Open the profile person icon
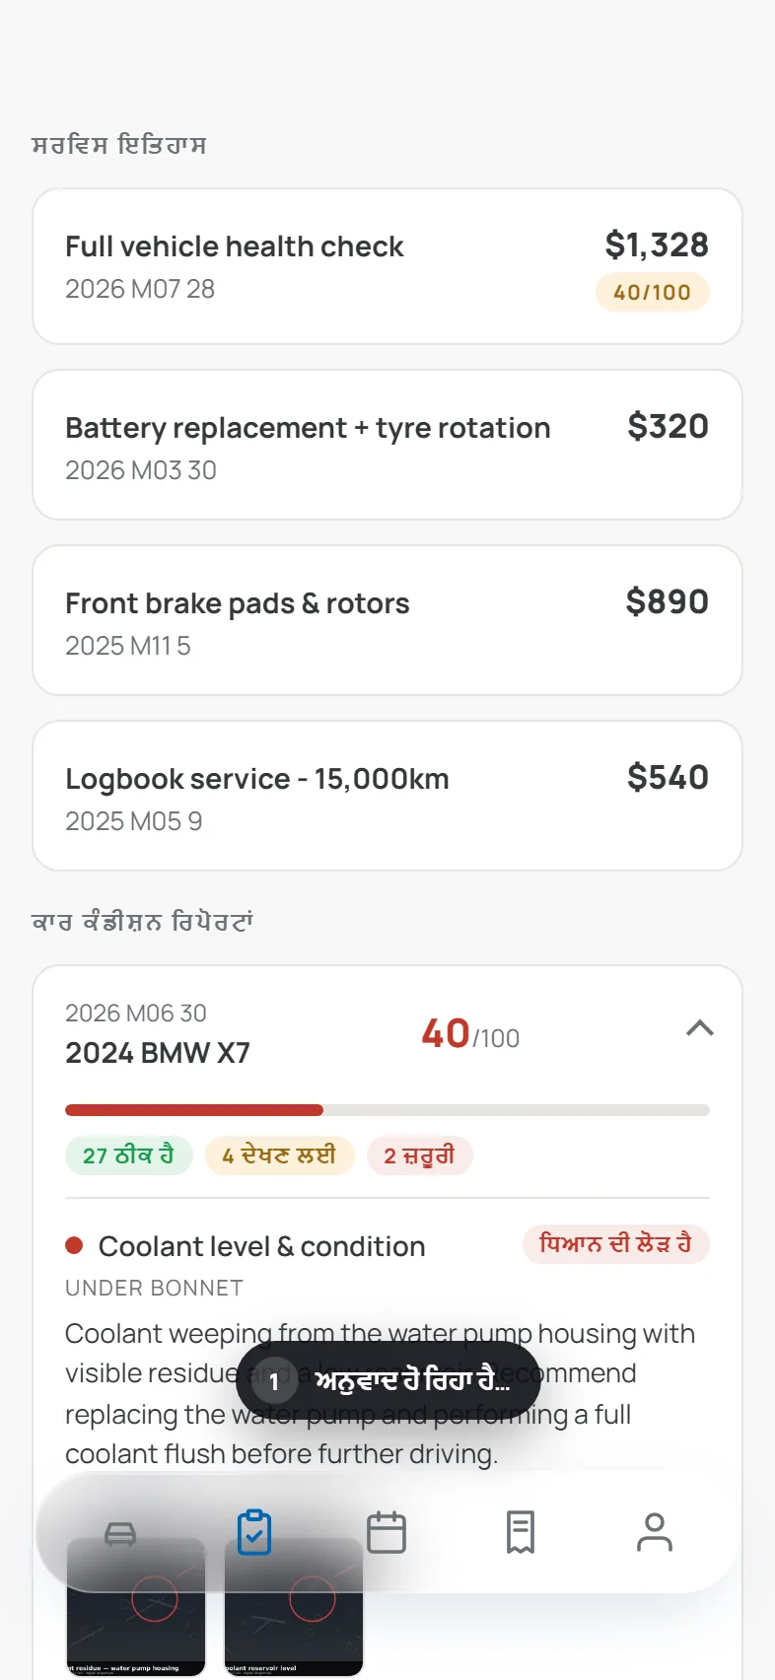Screen dimensions: 775x1680 [655, 1532]
